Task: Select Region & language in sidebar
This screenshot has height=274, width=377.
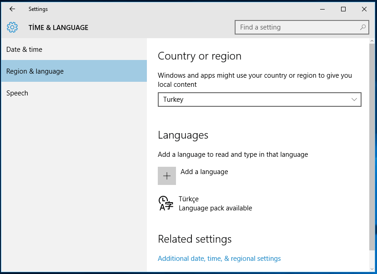Action: (74, 71)
